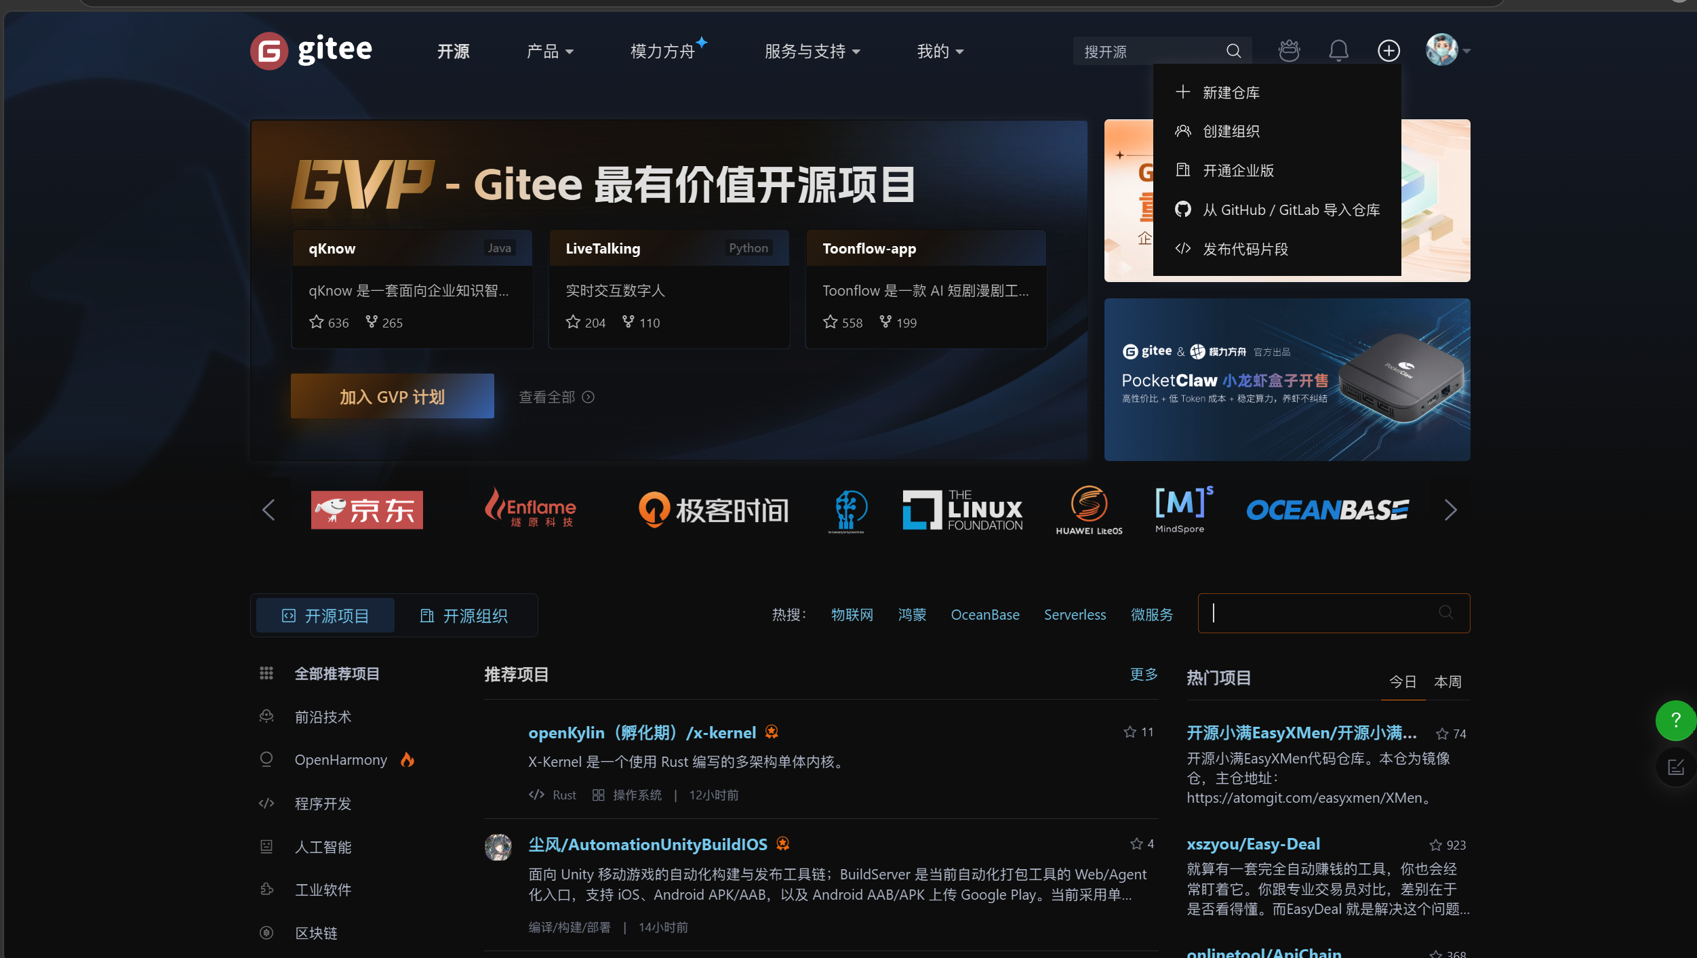Open 尘风/AutomationUnityBuildIOS project
The image size is (1697, 958).
647,845
